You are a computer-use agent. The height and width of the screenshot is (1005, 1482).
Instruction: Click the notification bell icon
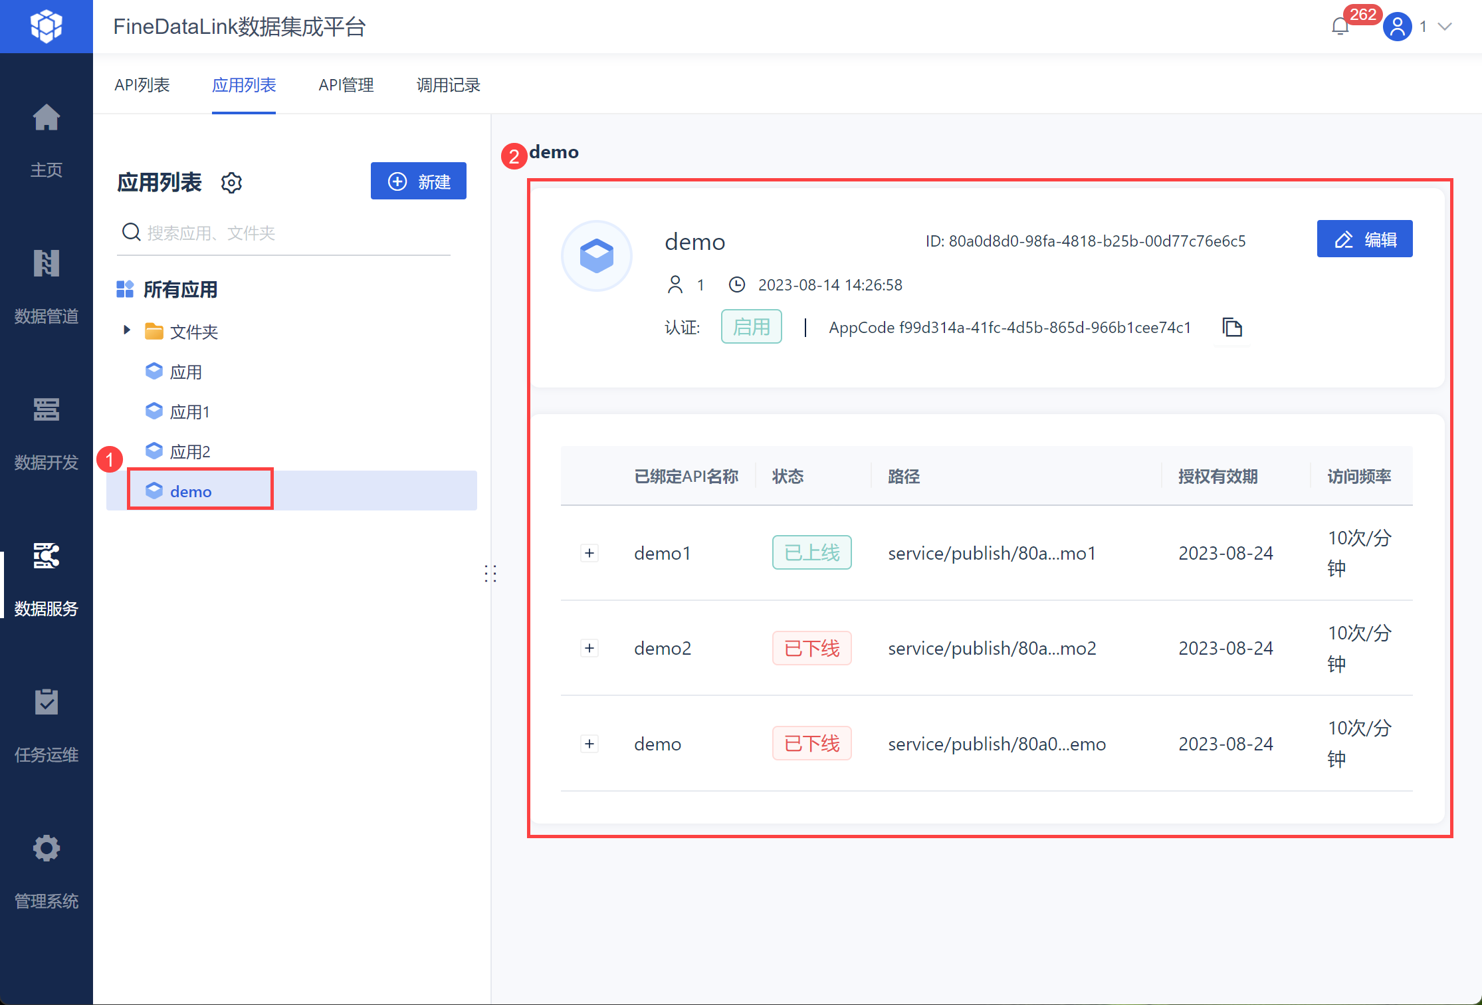pyautogui.click(x=1340, y=27)
